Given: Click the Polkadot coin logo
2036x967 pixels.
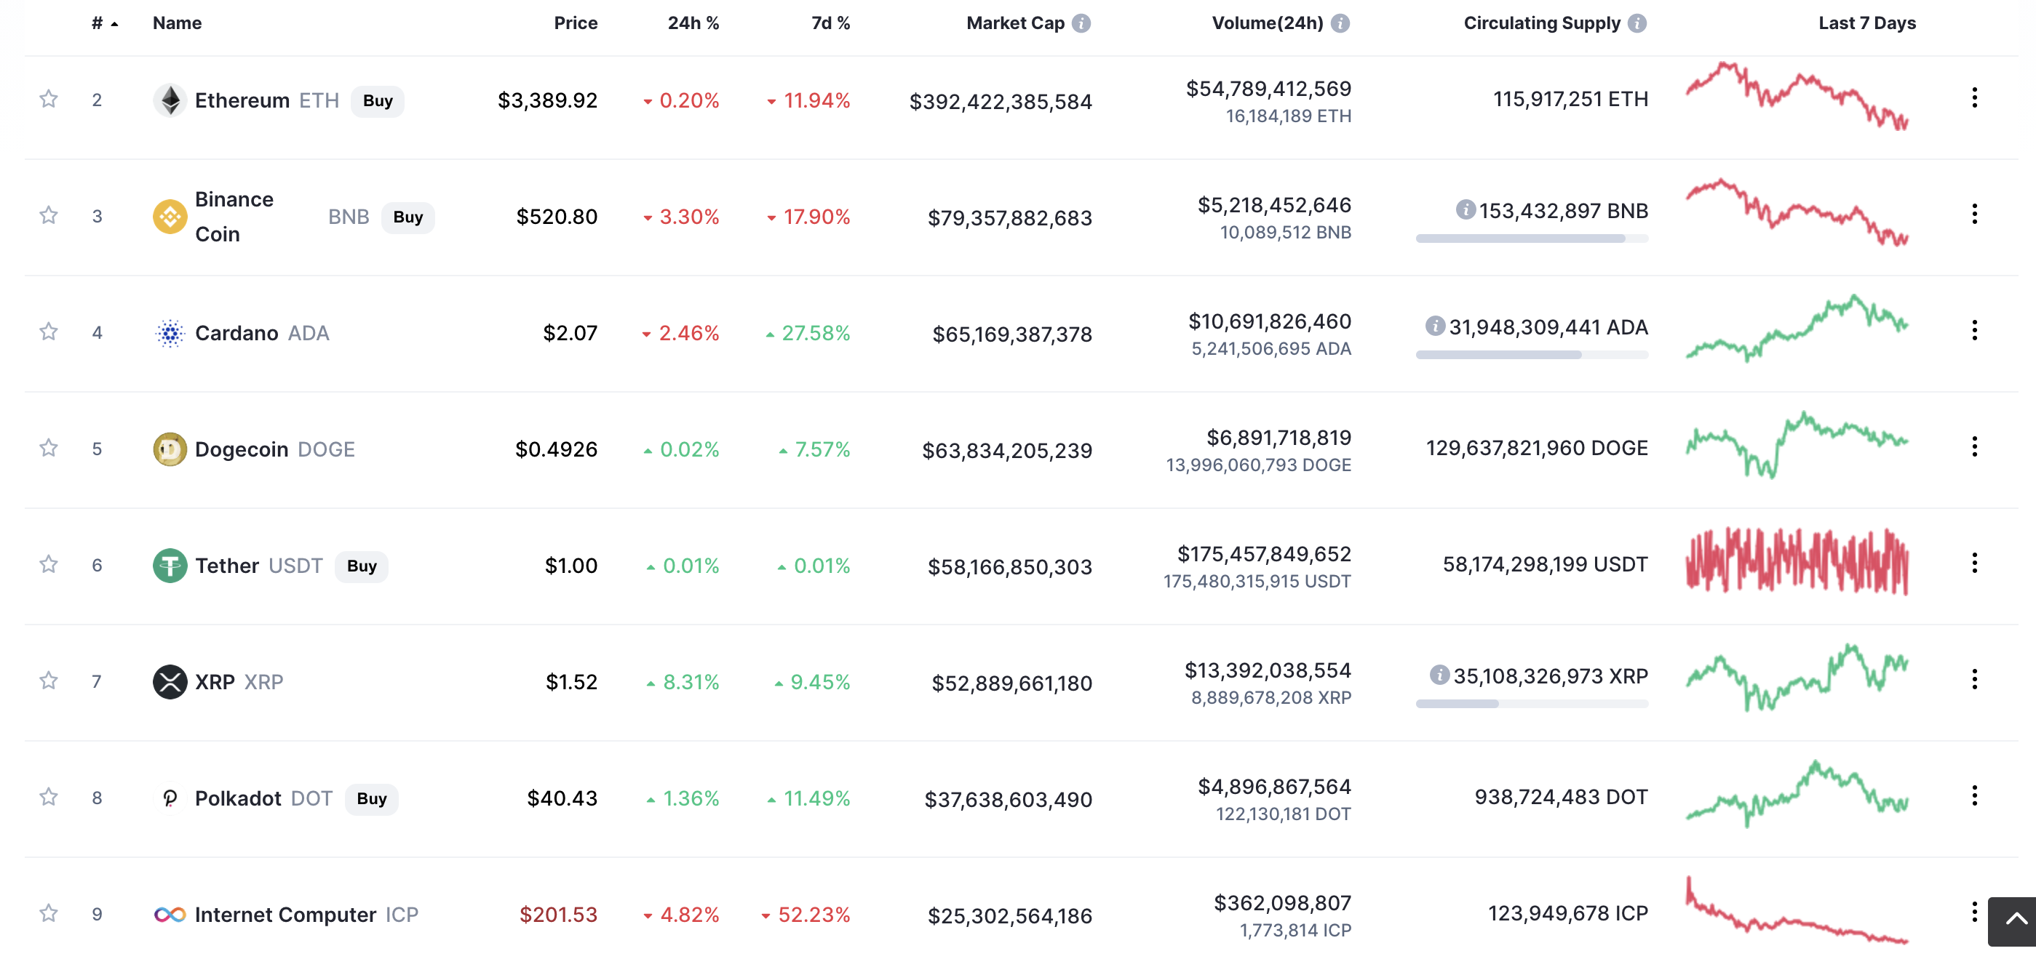Looking at the screenshot, I should point(170,798).
